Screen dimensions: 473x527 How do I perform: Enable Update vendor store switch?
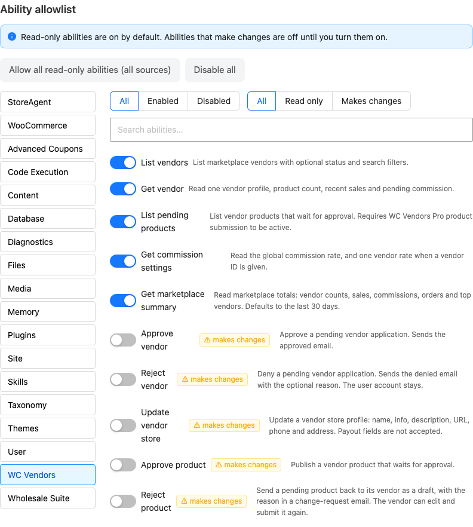click(x=123, y=425)
